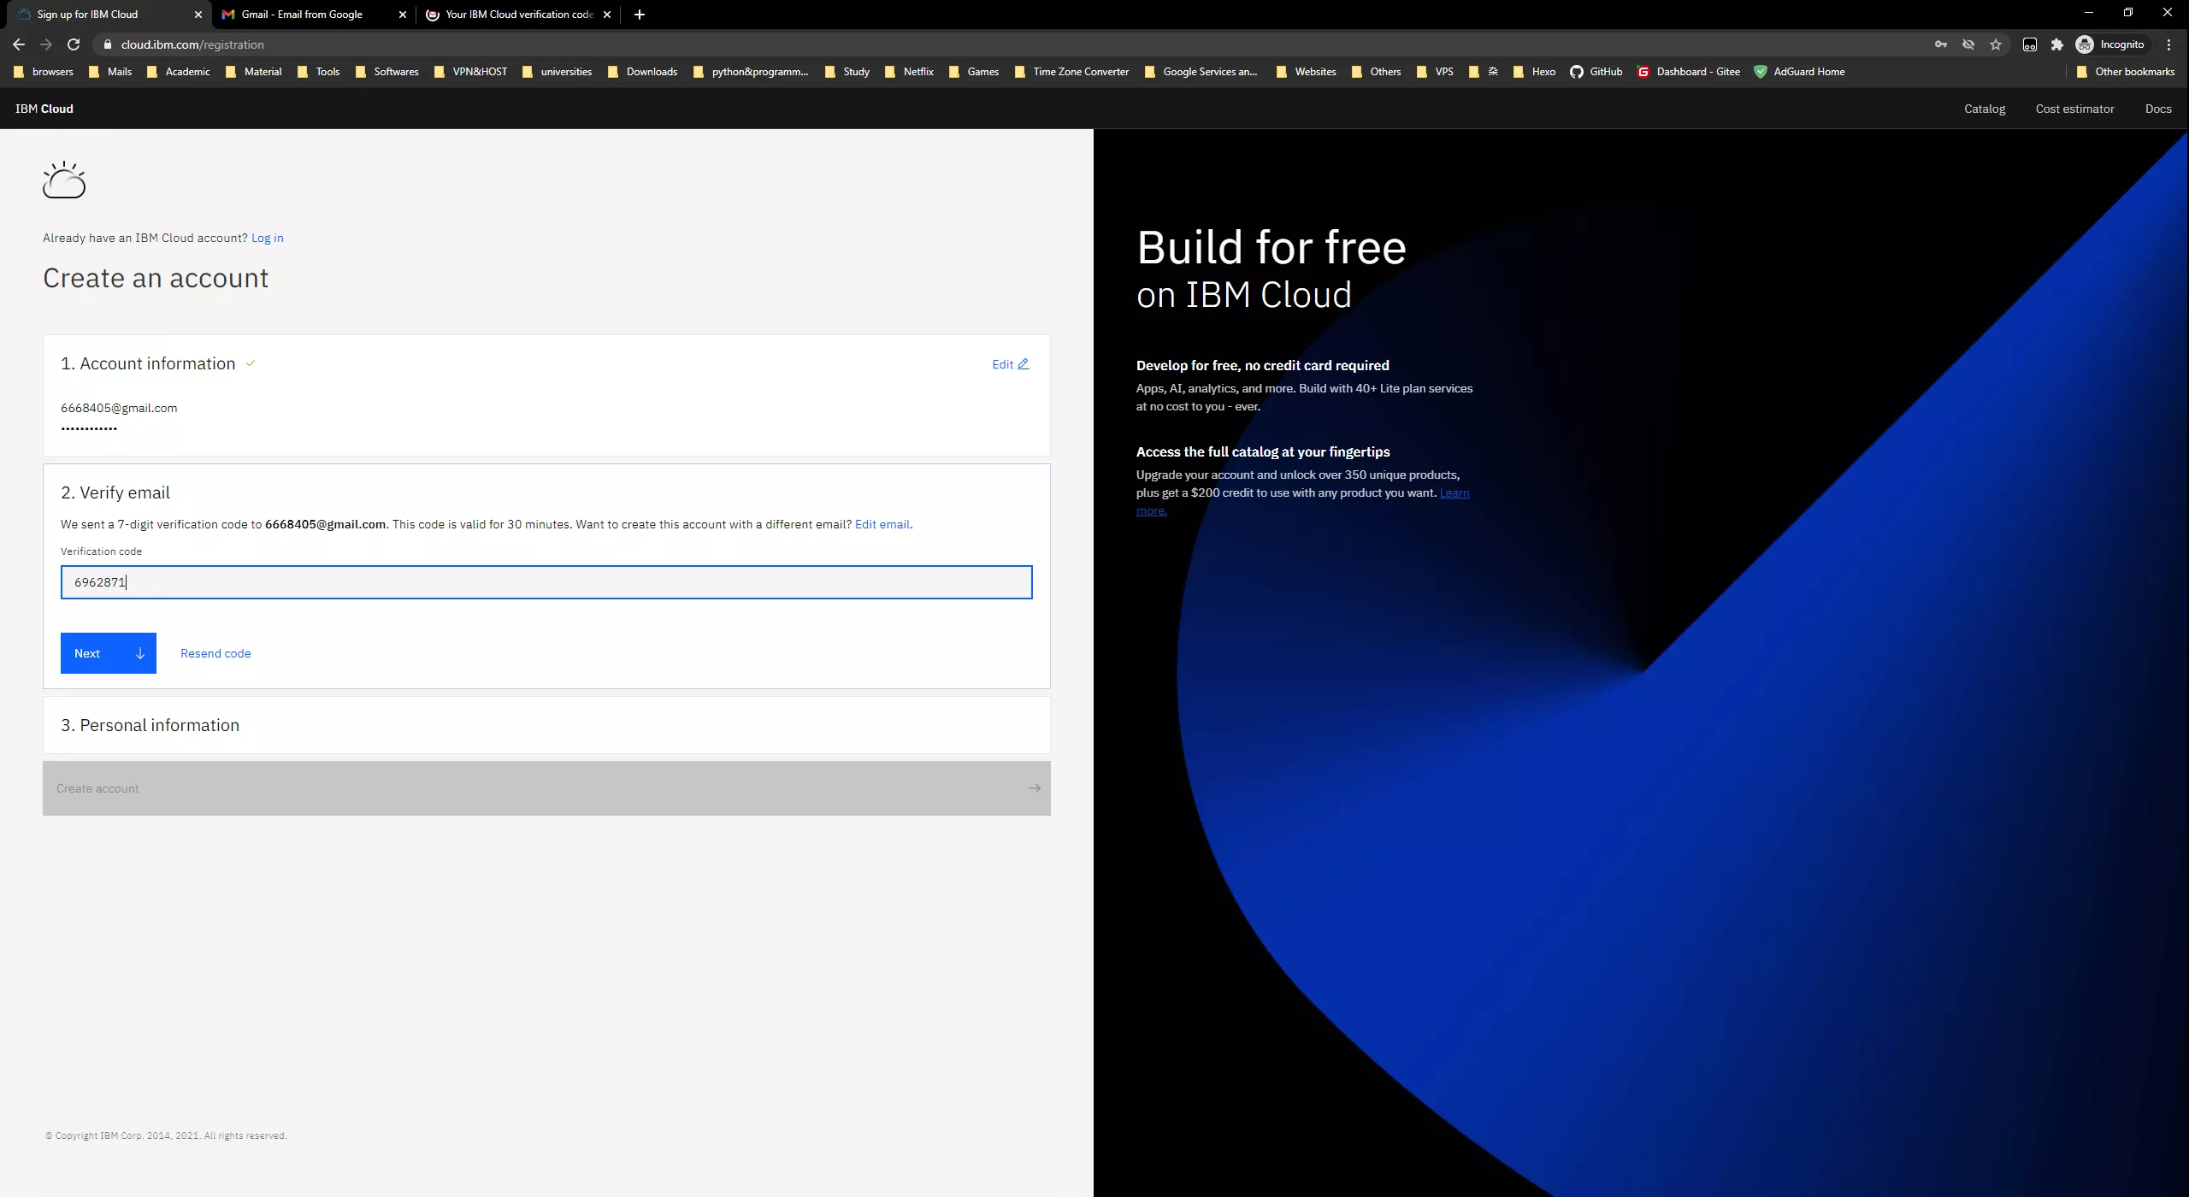
Task: Go back using the browser back arrow
Action: coord(19,44)
